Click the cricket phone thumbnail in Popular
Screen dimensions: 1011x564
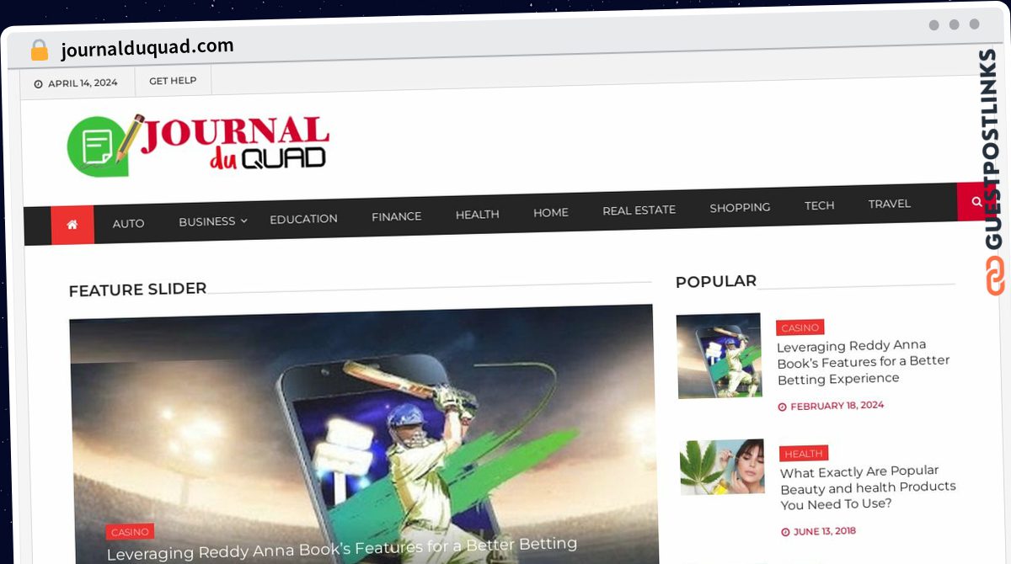[719, 355]
